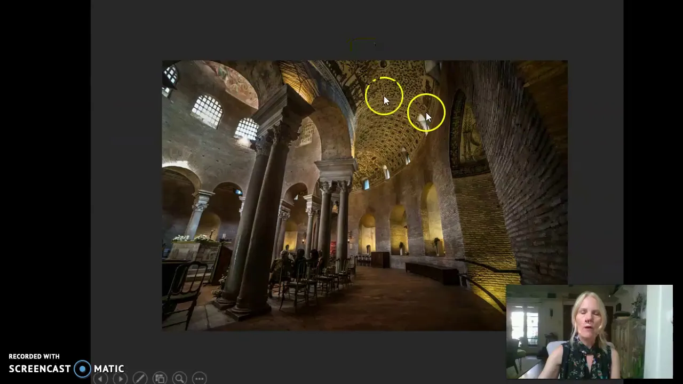Advance to the next slide
The width and height of the screenshot is (683, 384).
(x=120, y=378)
